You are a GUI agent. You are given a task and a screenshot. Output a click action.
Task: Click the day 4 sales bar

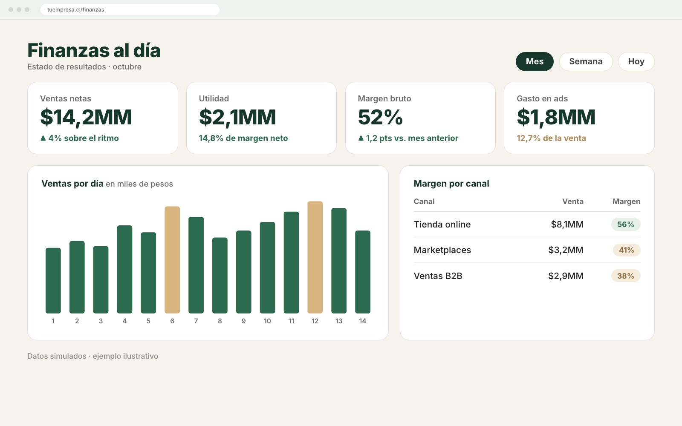(x=125, y=269)
